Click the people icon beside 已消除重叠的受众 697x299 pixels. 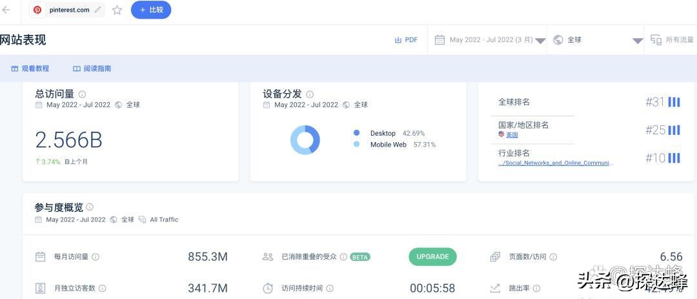(268, 257)
